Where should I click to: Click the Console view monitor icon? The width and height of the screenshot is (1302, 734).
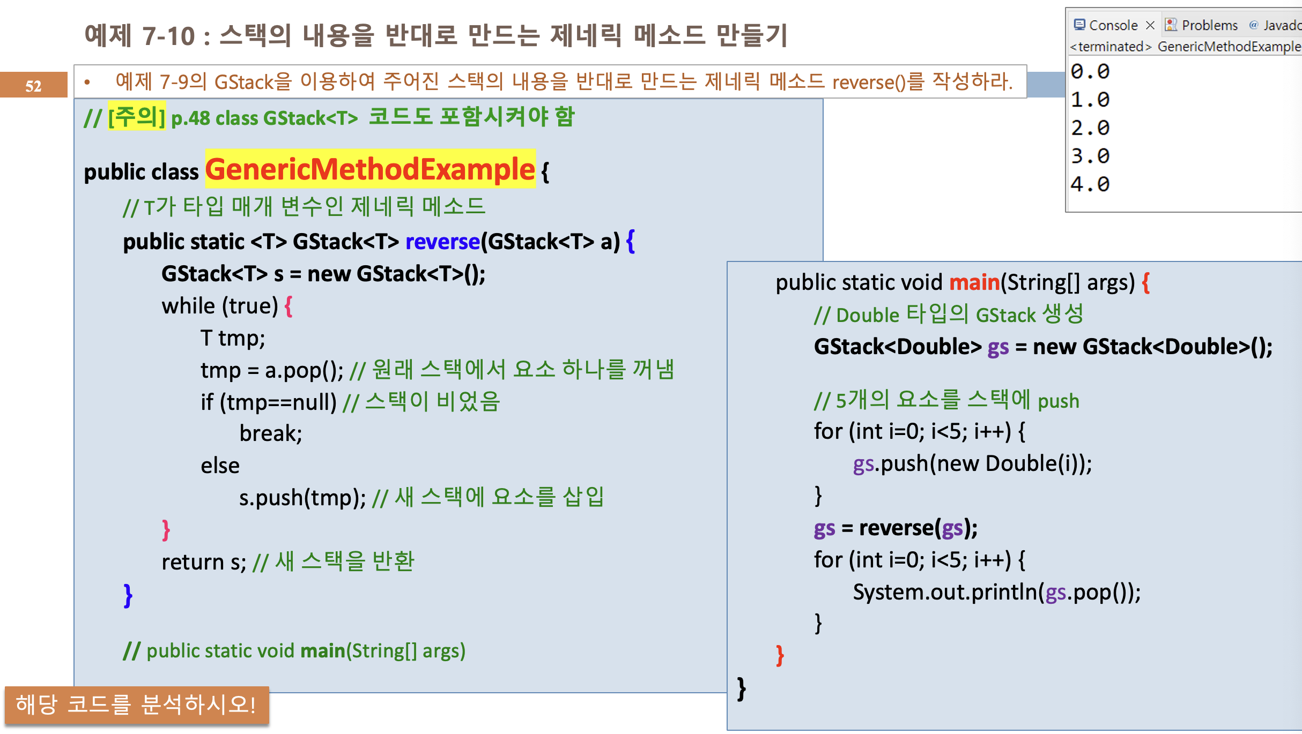1079,25
